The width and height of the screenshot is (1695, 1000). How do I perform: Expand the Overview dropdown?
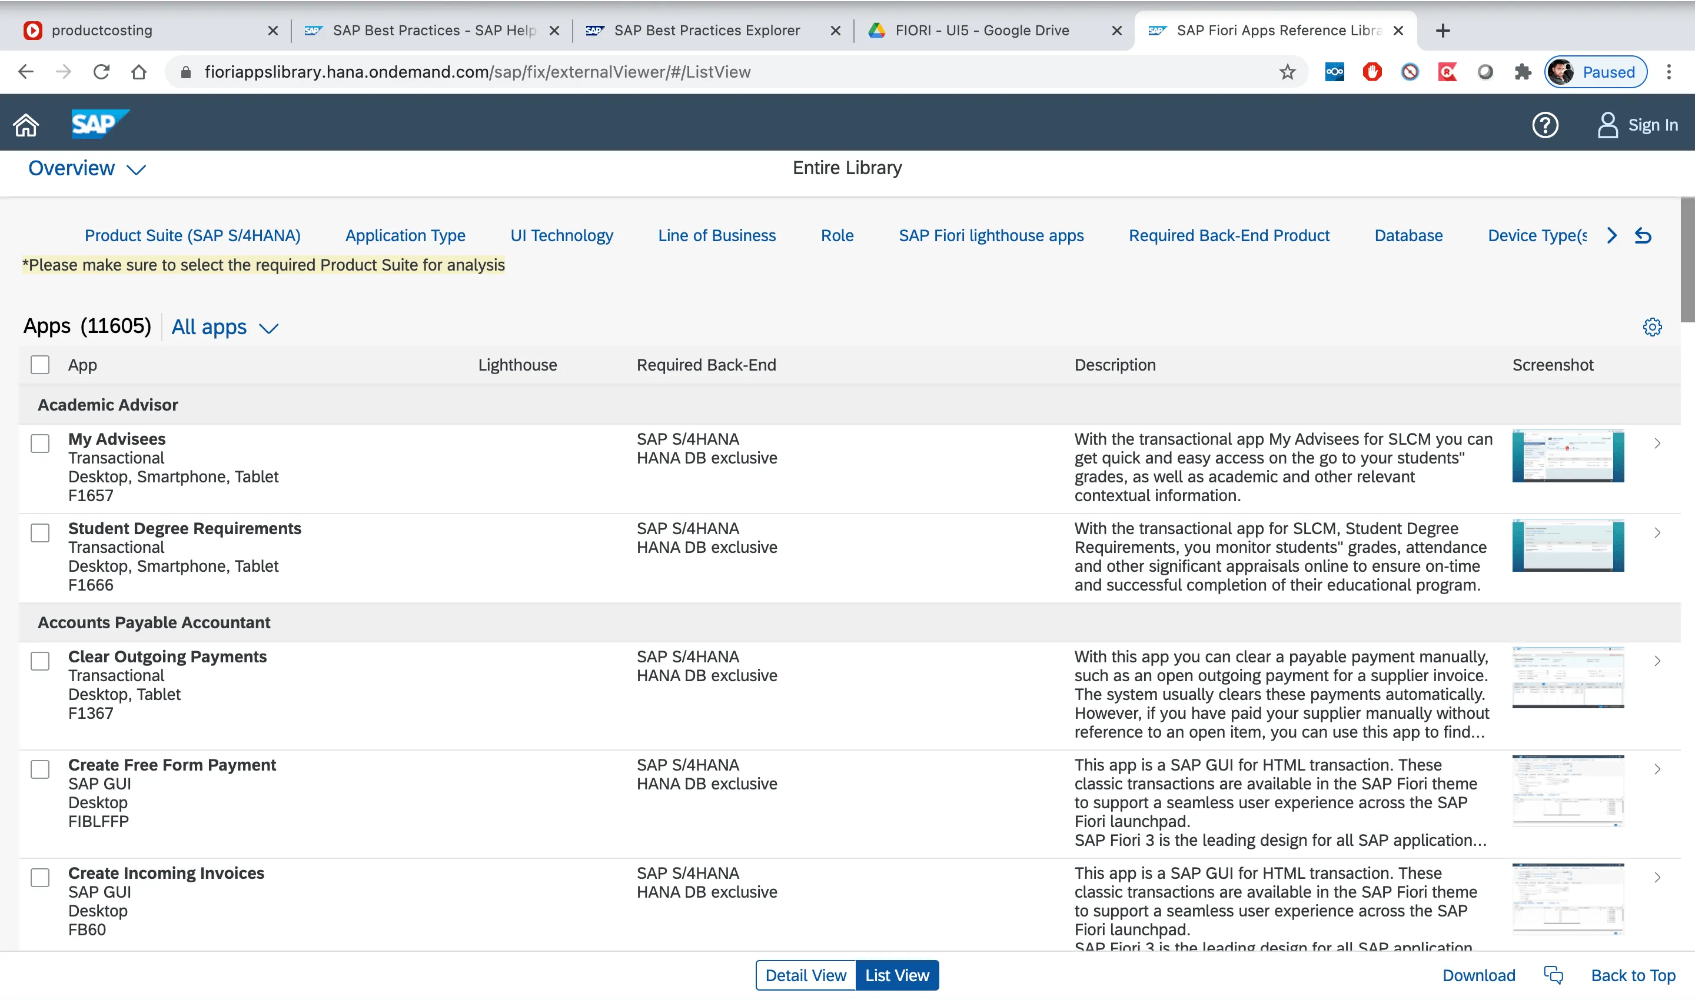87,168
